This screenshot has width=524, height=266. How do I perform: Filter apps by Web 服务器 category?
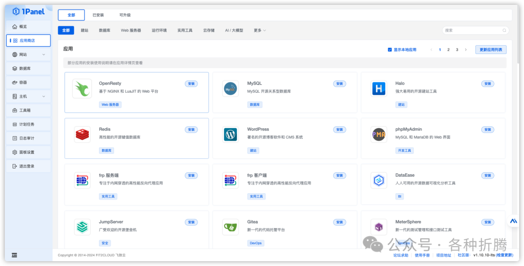coord(131,30)
